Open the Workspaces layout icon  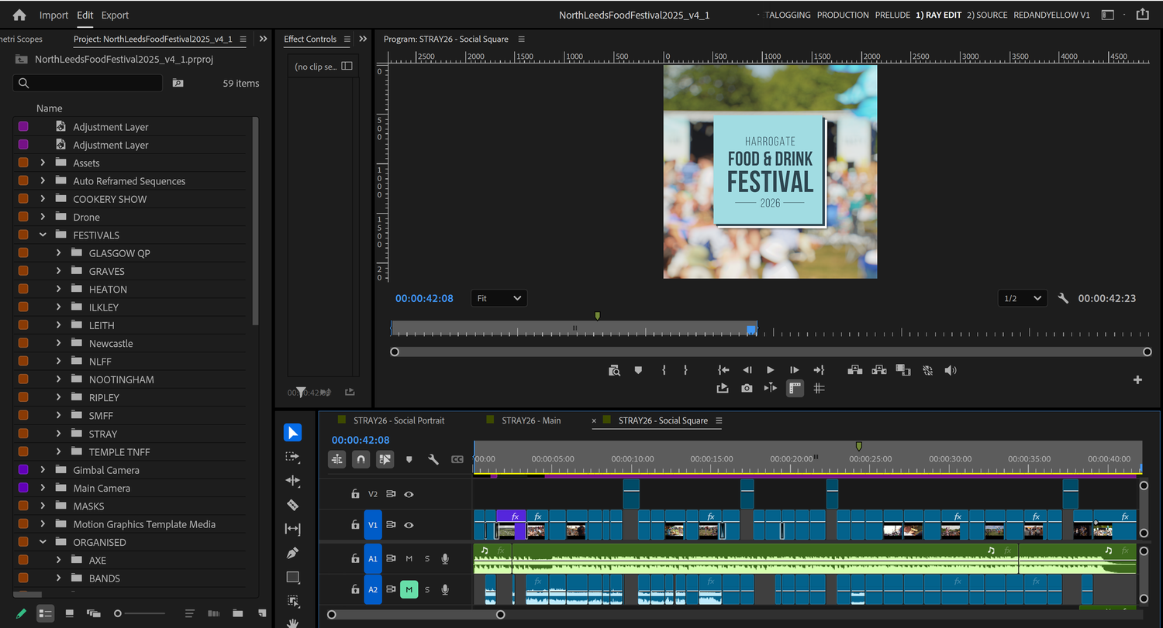click(1107, 15)
